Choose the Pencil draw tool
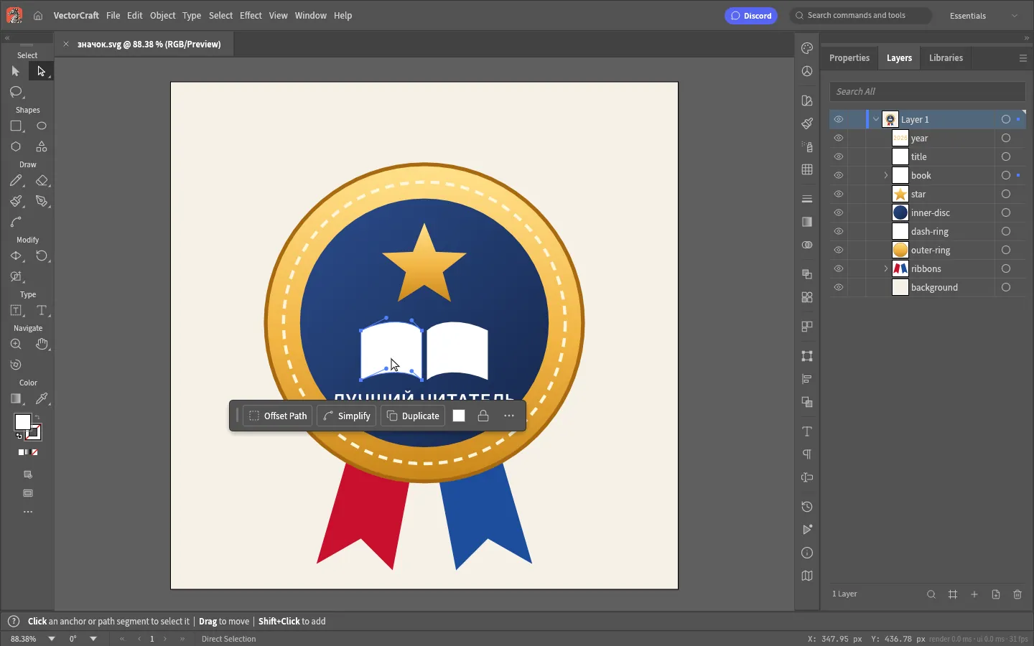The image size is (1034, 646). pos(16,181)
